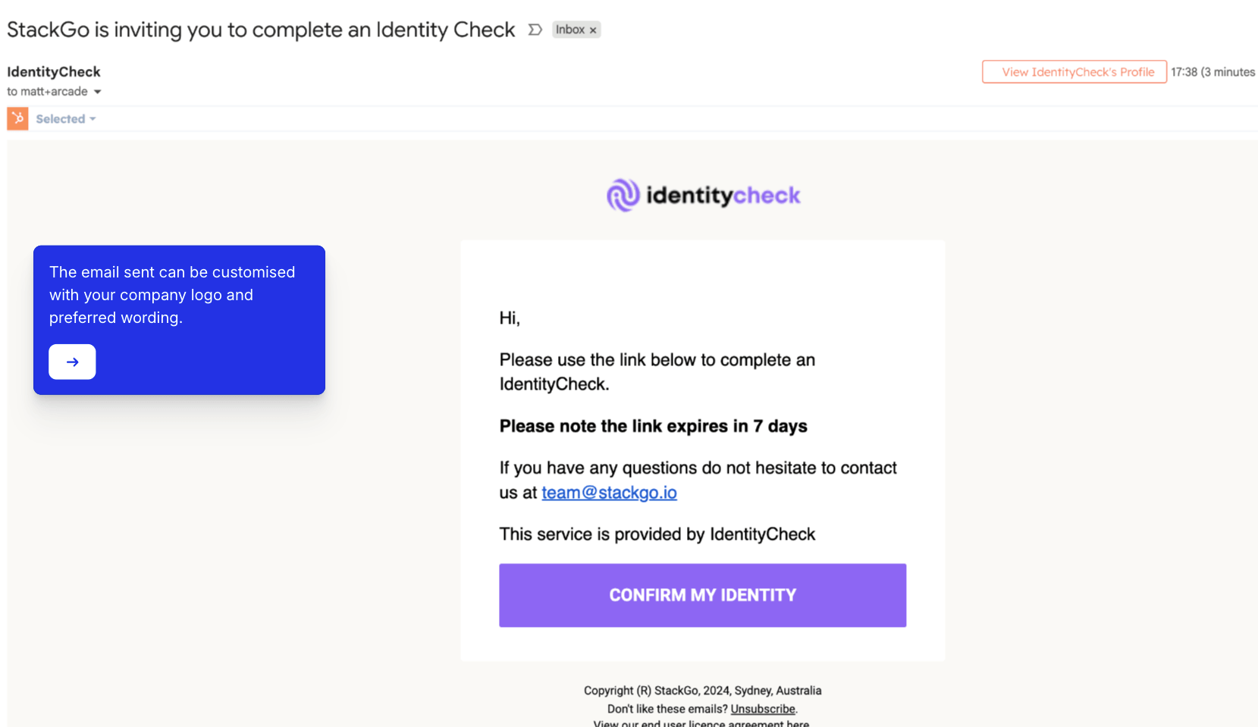Click the StackGo copyright footer line
1258x727 pixels.
tap(702, 691)
